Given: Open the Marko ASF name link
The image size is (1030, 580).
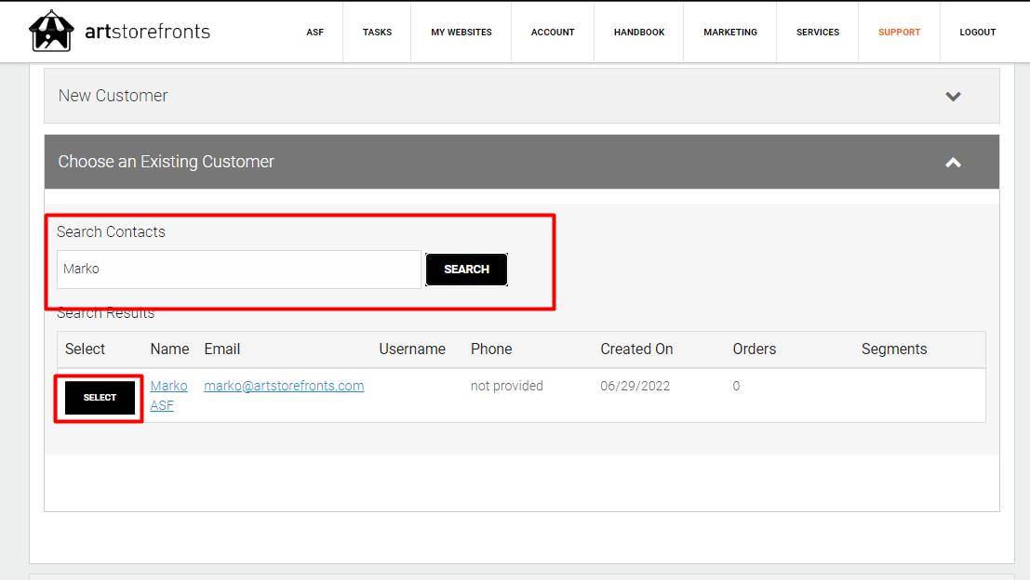Looking at the screenshot, I should tap(168, 396).
